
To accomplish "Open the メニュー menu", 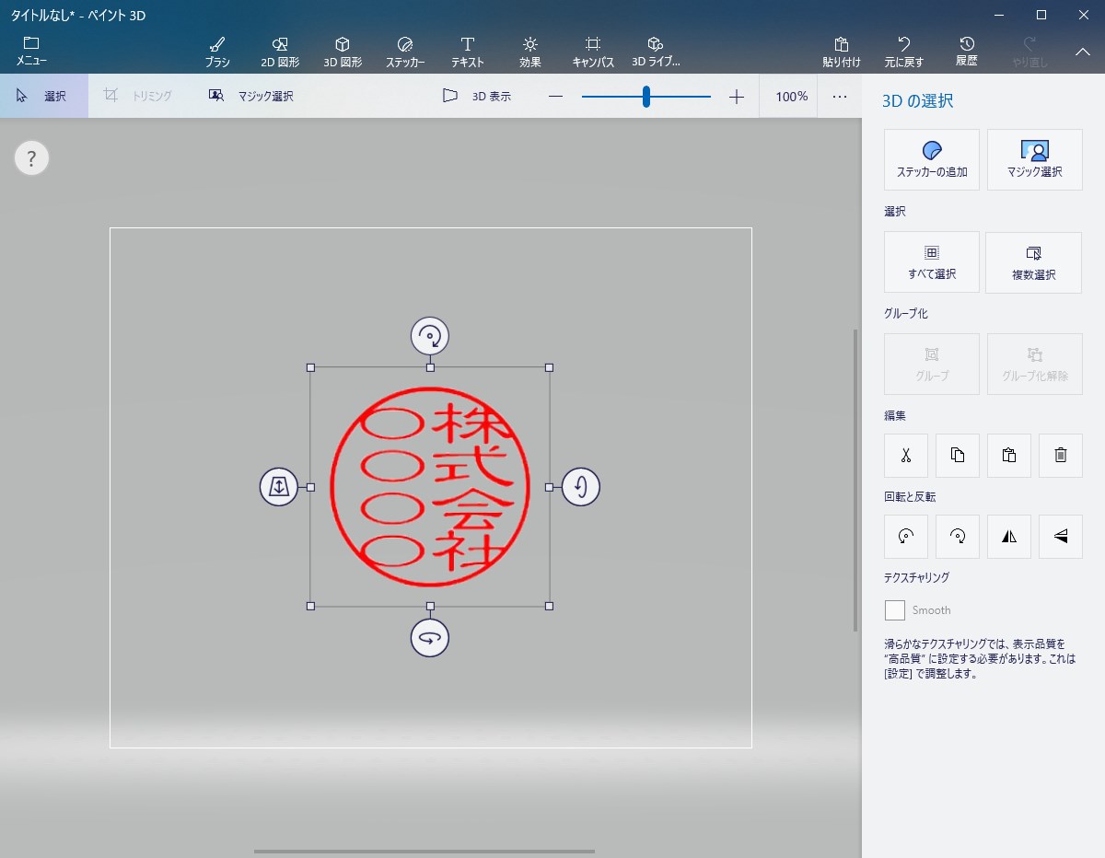I will [x=31, y=52].
